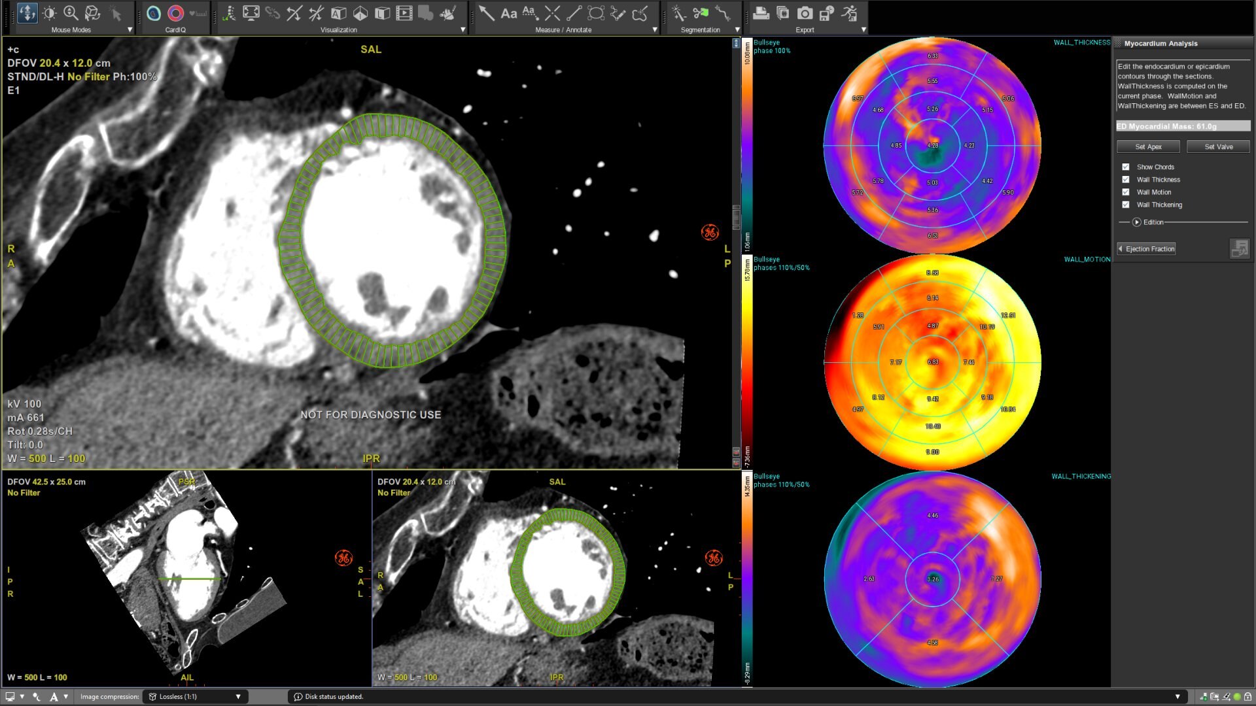Expand the Edition section
Screen dimensions: 1256x706
1137,222
